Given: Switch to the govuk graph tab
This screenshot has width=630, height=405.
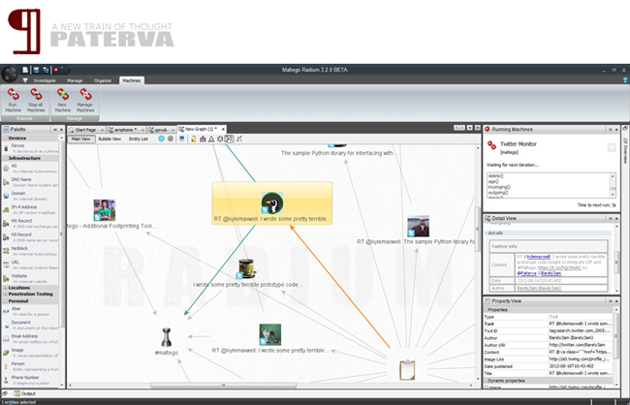Looking at the screenshot, I should click(161, 130).
